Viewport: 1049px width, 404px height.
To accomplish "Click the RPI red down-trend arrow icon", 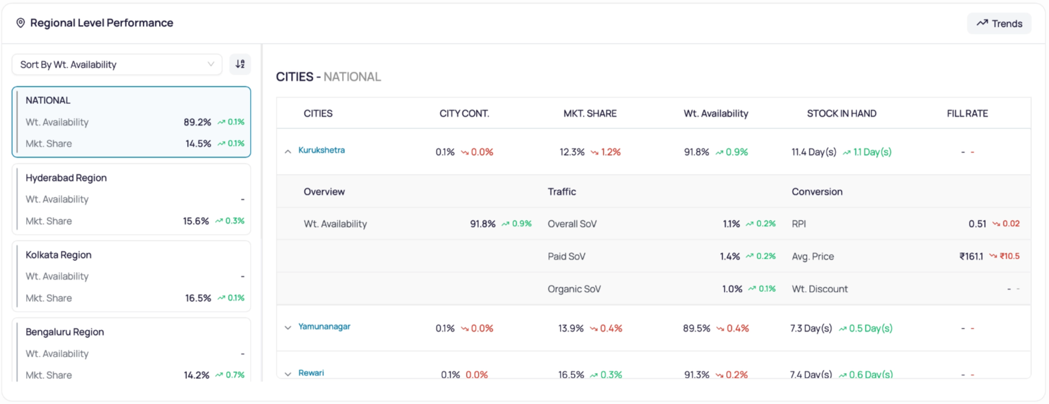I will (x=996, y=224).
